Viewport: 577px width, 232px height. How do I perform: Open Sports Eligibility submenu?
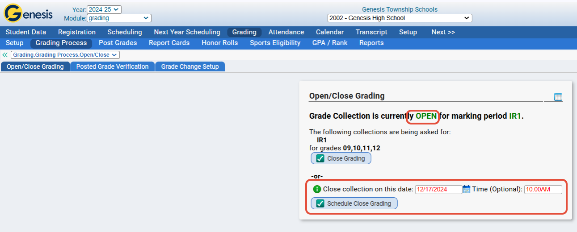(x=275, y=43)
